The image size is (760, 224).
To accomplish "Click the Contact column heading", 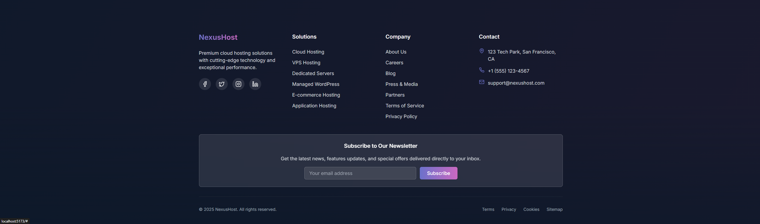I will click(x=489, y=37).
